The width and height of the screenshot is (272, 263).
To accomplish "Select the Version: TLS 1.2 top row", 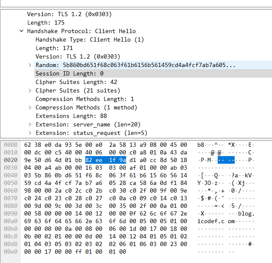I will tap(69, 14).
